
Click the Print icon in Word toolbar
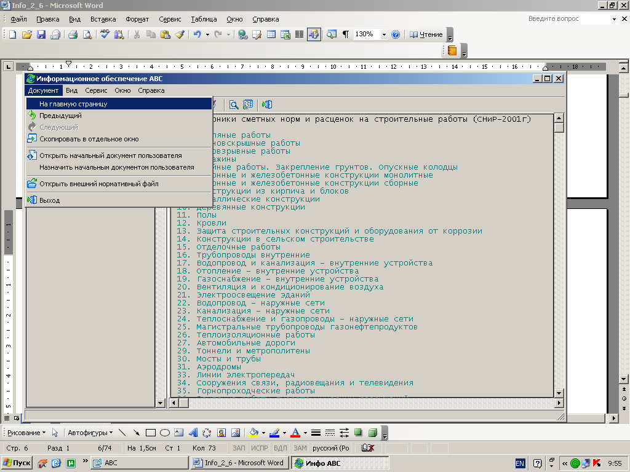[73, 34]
